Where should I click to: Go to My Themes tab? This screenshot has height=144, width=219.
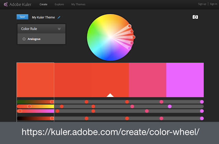(x=78, y=4)
